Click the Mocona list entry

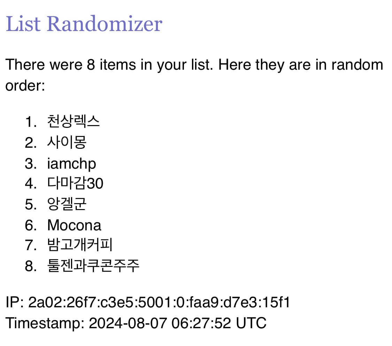74,225
